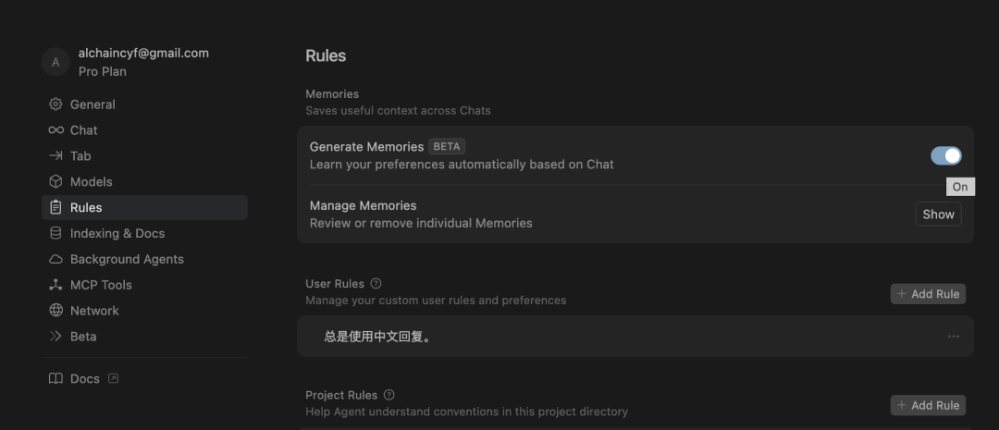Screen dimensions: 999x430
Task: Select the existing user rule text row
Action: [x=635, y=337]
